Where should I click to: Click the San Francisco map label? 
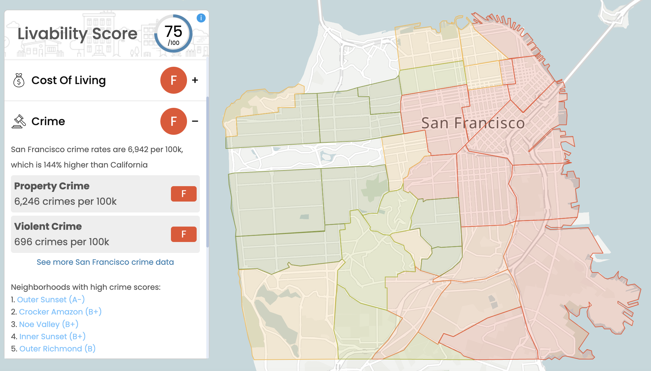(473, 123)
